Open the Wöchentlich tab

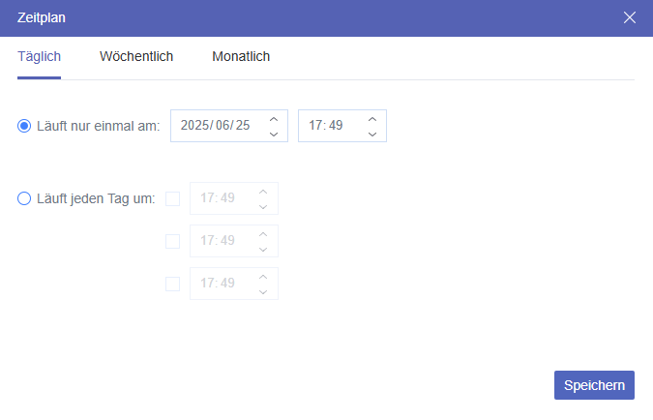click(x=136, y=56)
